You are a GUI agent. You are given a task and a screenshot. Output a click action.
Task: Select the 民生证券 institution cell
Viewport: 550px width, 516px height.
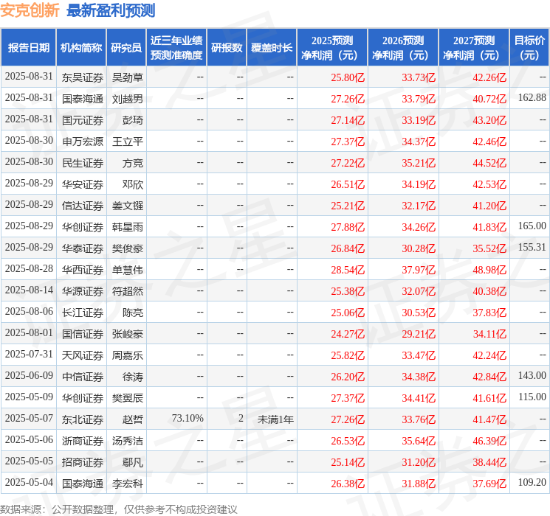click(x=83, y=163)
